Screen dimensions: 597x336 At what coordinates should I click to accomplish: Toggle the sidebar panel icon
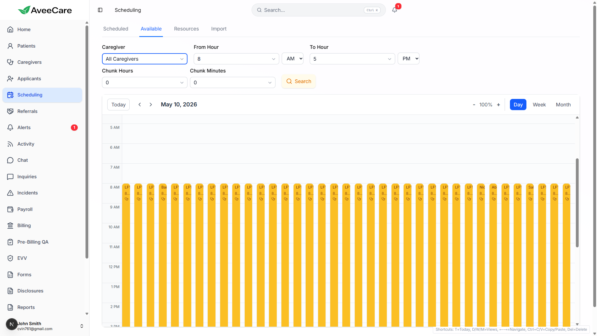point(100,10)
